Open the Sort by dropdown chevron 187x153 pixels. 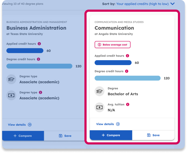tap(173, 4)
